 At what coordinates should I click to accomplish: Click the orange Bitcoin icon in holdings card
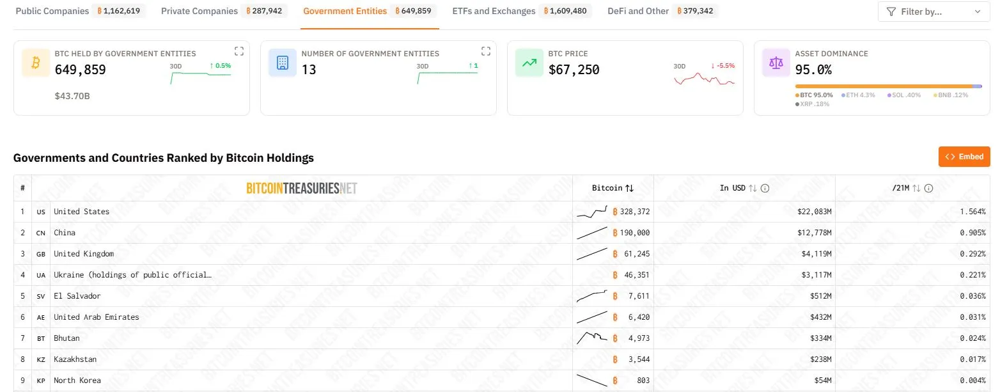36,63
